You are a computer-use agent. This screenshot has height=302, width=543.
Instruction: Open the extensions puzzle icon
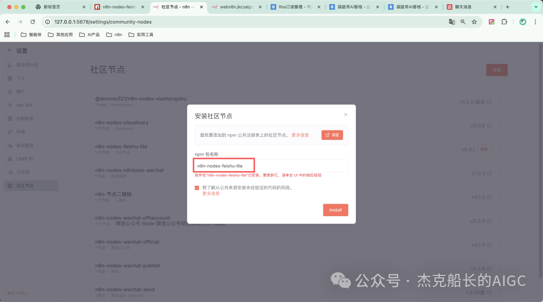coord(504,22)
